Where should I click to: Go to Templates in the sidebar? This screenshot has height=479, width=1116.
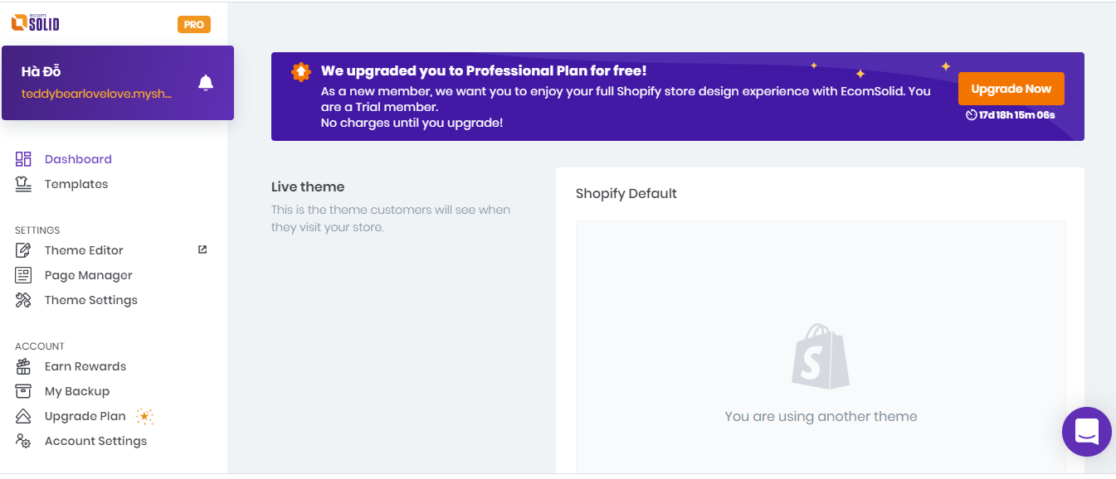pyautogui.click(x=76, y=184)
